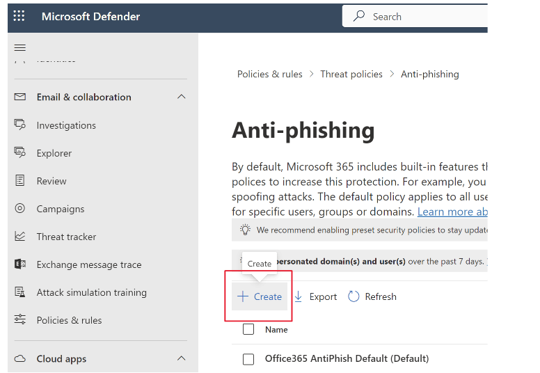
Task: Collapse the Cloud apps section chevron
Action: (x=182, y=358)
